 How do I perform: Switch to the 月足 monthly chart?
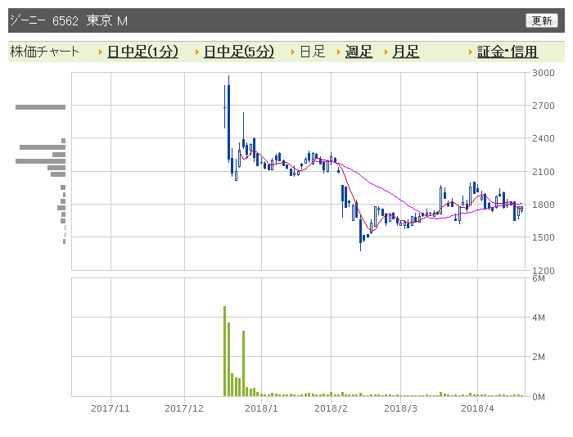tap(406, 52)
